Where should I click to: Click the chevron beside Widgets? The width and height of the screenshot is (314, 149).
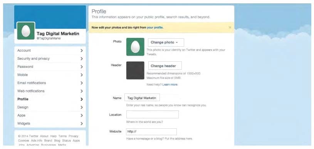click(x=82, y=123)
